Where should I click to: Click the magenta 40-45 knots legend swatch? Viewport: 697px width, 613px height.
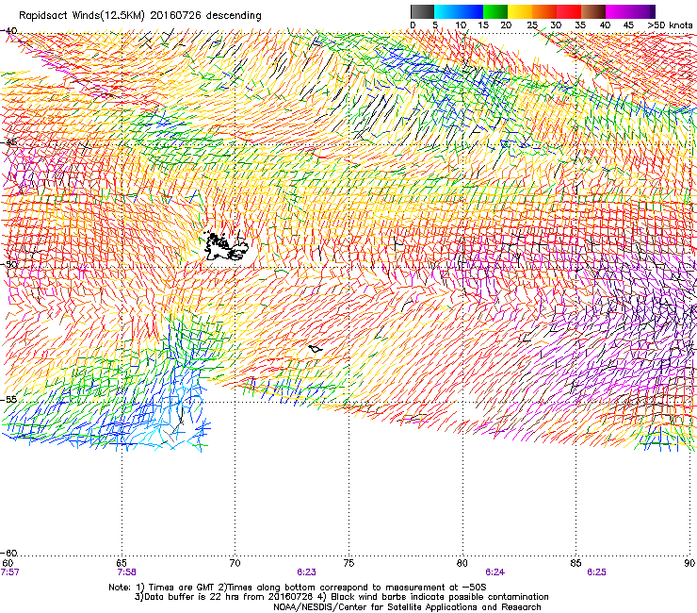click(x=618, y=11)
